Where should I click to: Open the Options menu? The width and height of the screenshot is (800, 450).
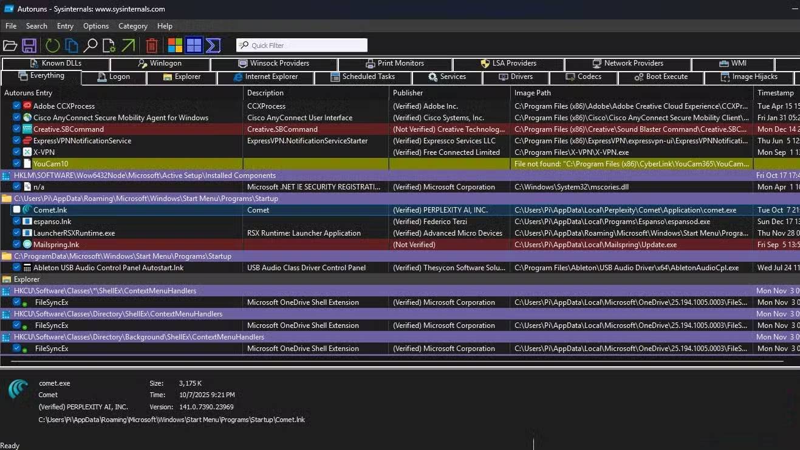click(x=96, y=26)
